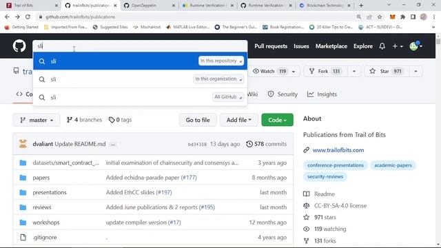Image resolution: width=441 pixels, height=248 pixels.
Task: Click the browser forward arrow
Action: (17, 17)
